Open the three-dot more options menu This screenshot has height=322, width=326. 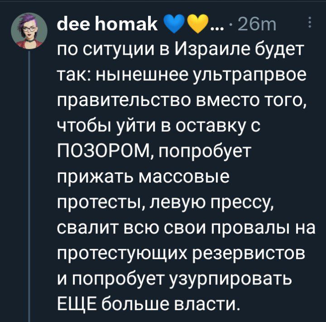[310, 22]
